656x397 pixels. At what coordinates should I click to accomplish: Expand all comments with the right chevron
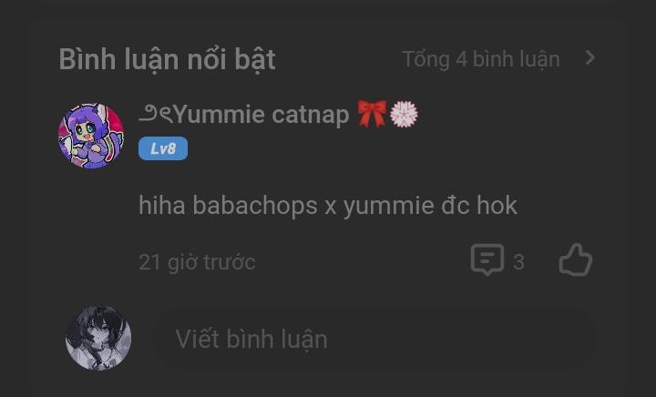589,57
